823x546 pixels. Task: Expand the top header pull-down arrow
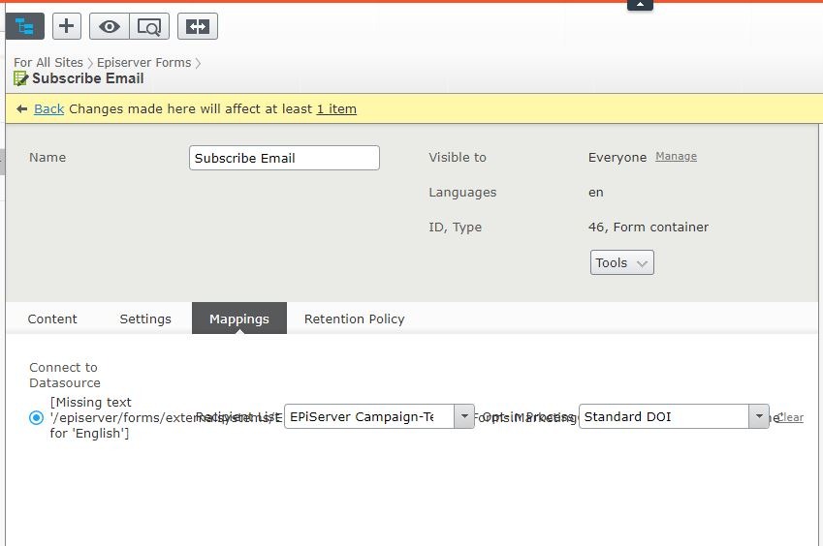[640, 5]
